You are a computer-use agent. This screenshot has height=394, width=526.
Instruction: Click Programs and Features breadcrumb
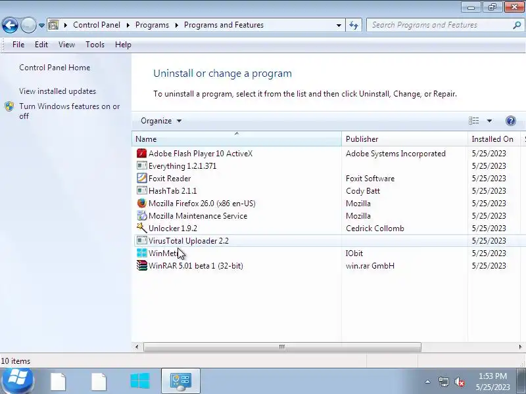pos(224,25)
